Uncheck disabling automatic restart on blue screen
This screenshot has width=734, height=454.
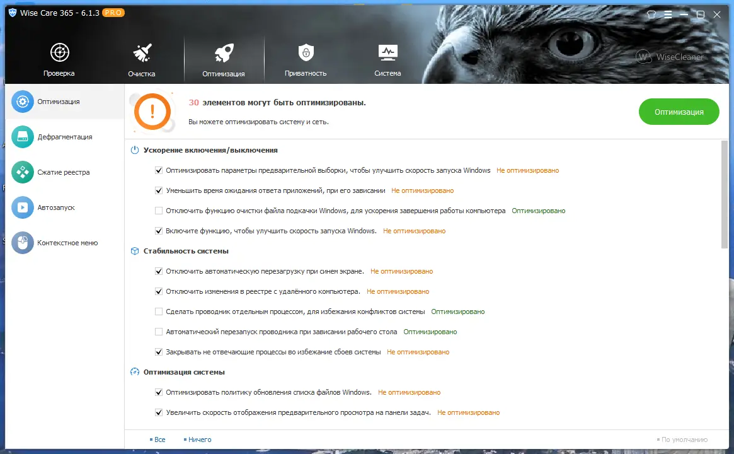coord(159,271)
